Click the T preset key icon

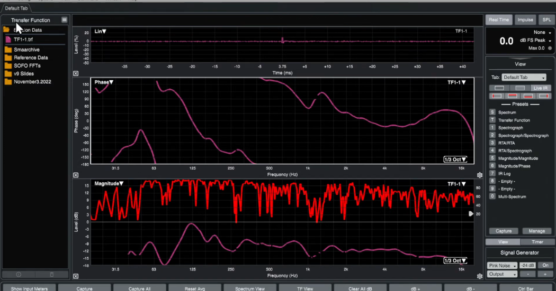pos(492,120)
